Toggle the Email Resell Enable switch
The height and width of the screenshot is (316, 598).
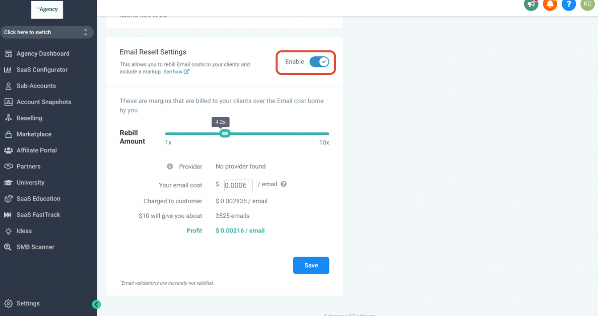(319, 62)
